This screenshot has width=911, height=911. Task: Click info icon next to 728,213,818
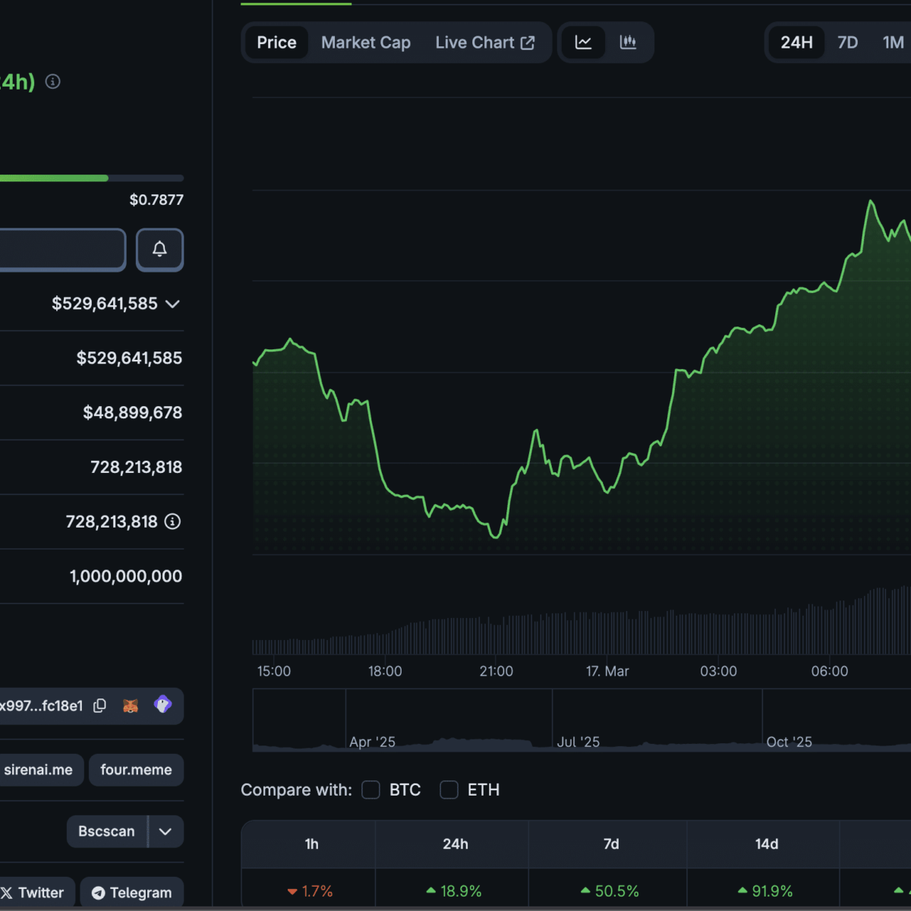(173, 522)
